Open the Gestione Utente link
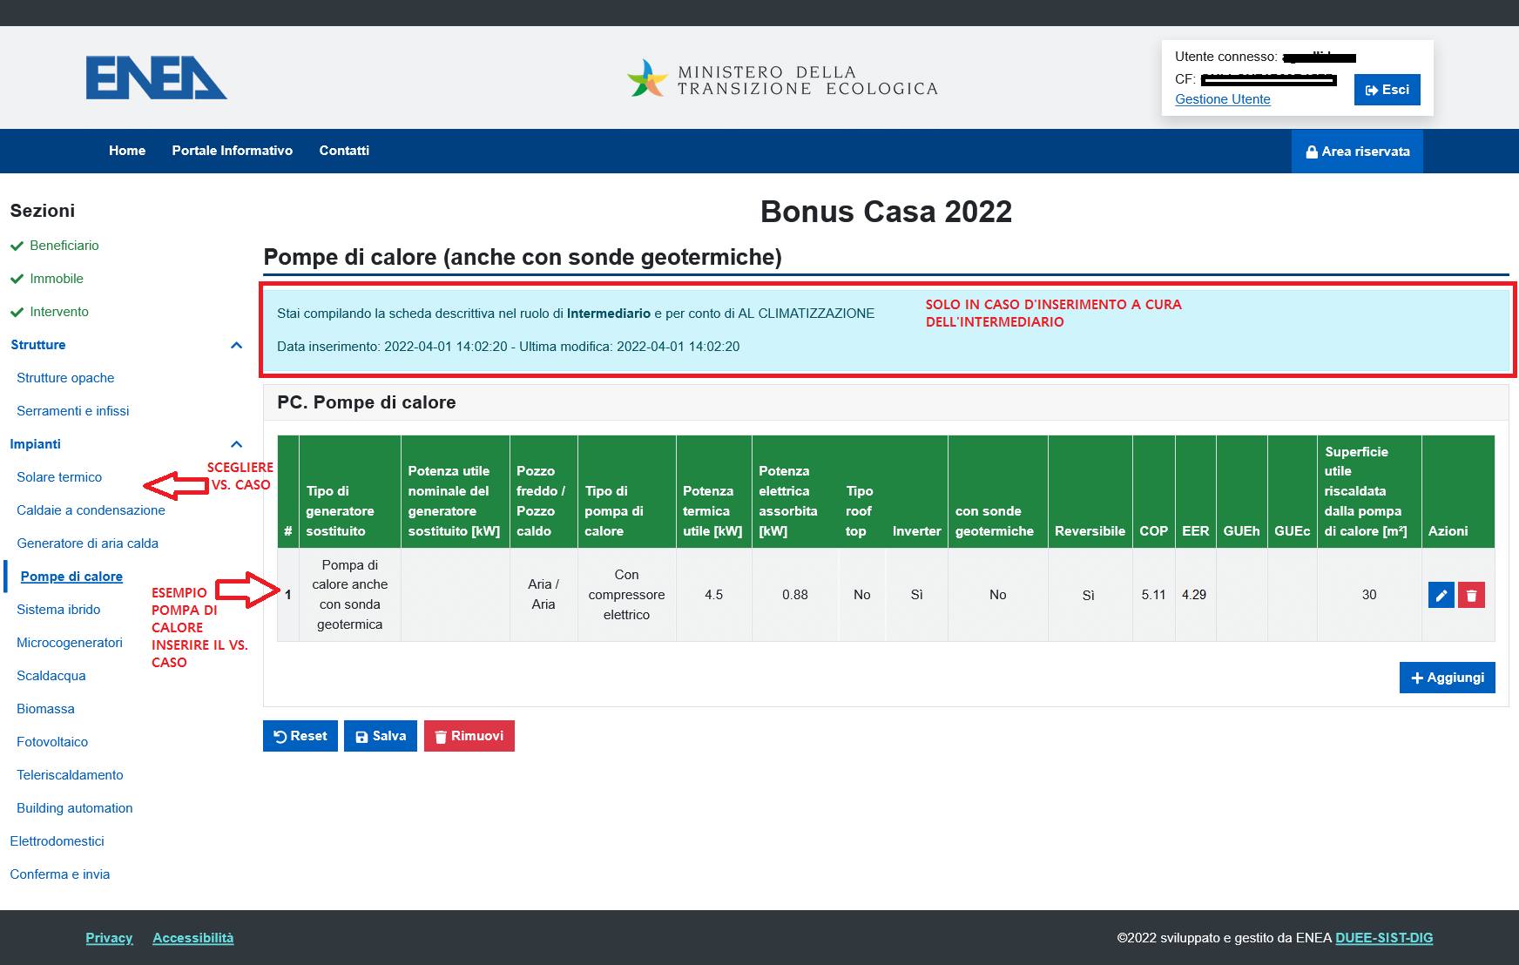 (x=1223, y=99)
